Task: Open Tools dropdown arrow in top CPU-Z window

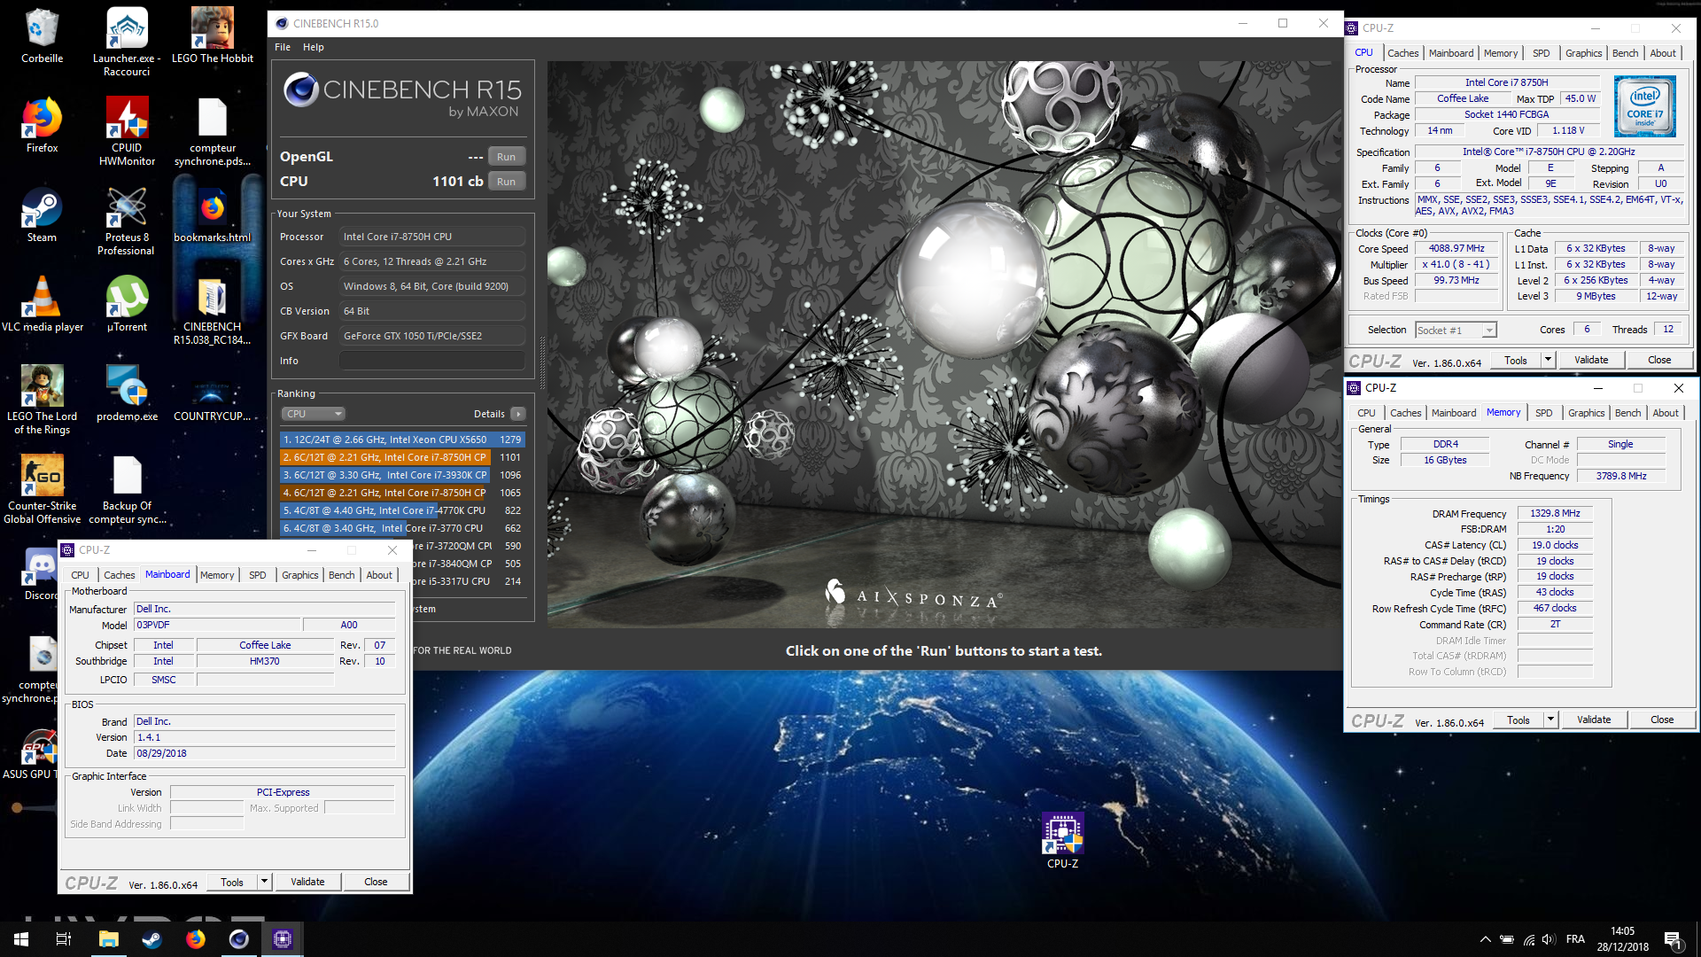Action: pyautogui.click(x=1548, y=360)
